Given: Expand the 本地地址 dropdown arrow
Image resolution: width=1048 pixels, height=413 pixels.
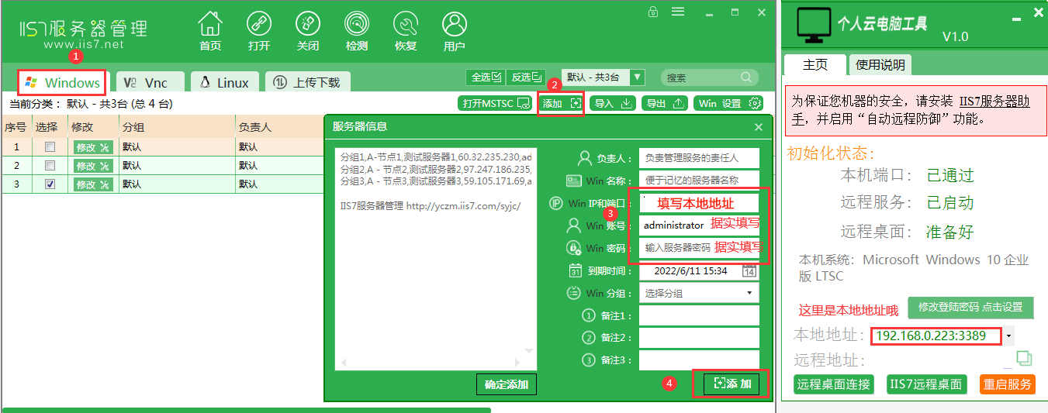Looking at the screenshot, I should 1008,336.
